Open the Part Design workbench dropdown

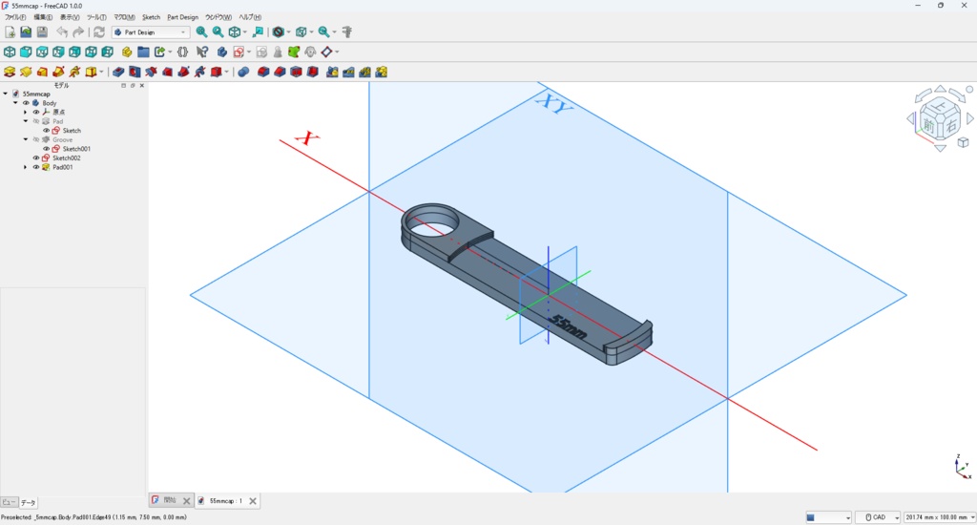coord(151,31)
